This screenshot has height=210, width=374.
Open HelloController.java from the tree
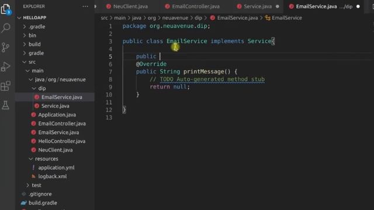(x=62, y=141)
